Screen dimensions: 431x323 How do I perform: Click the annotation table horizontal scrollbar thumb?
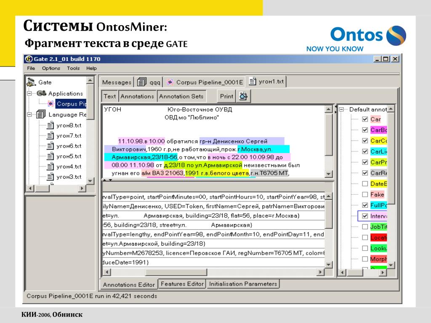176,272
